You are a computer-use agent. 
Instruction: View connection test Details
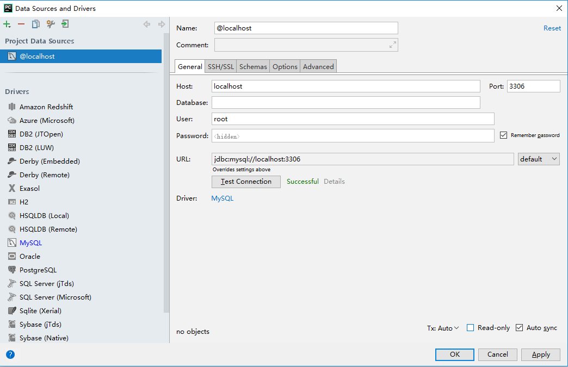click(334, 182)
